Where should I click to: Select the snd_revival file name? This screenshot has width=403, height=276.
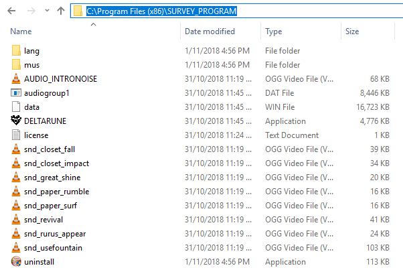[44, 220]
